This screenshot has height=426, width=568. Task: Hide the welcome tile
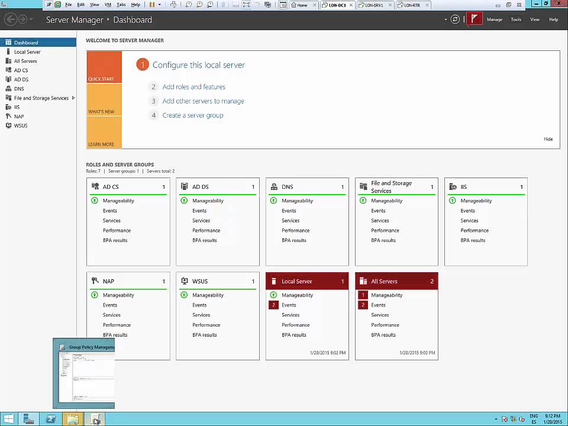548,139
